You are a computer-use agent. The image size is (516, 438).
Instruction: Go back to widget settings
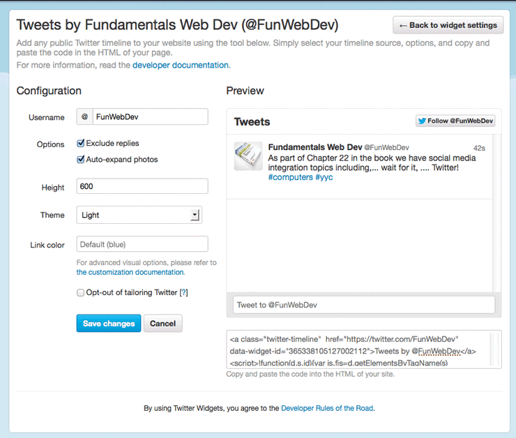coord(448,25)
